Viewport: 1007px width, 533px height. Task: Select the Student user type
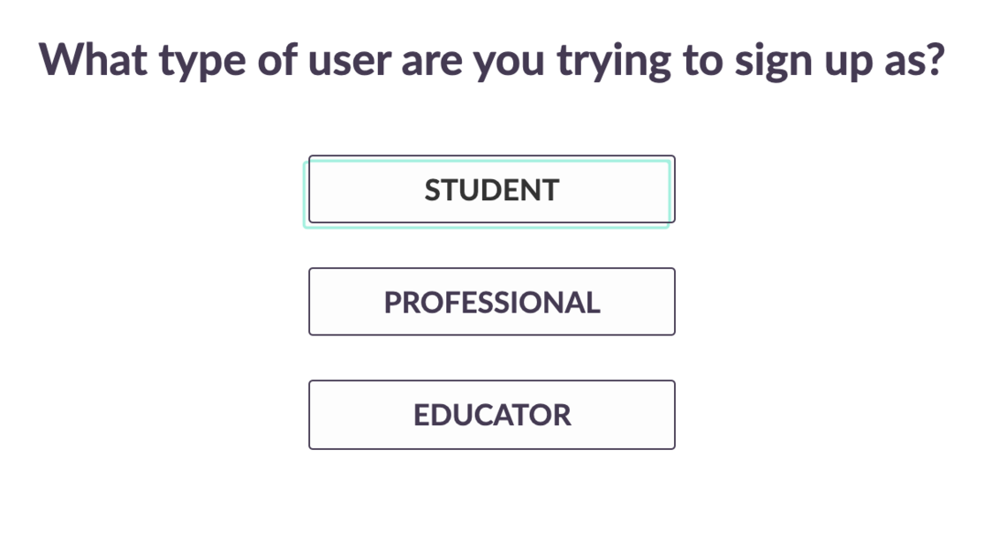click(491, 190)
